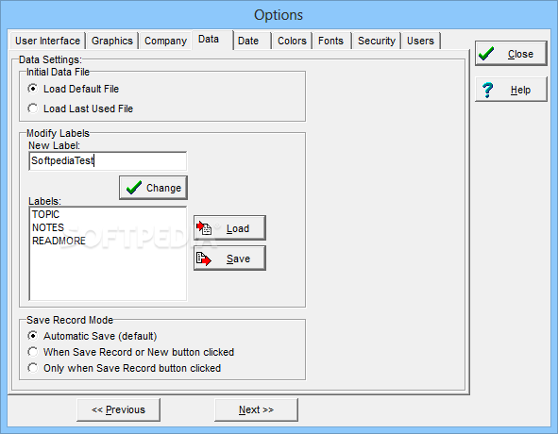Click into the New Label text field
Image resolution: width=558 pixels, height=434 pixels.
(108, 160)
